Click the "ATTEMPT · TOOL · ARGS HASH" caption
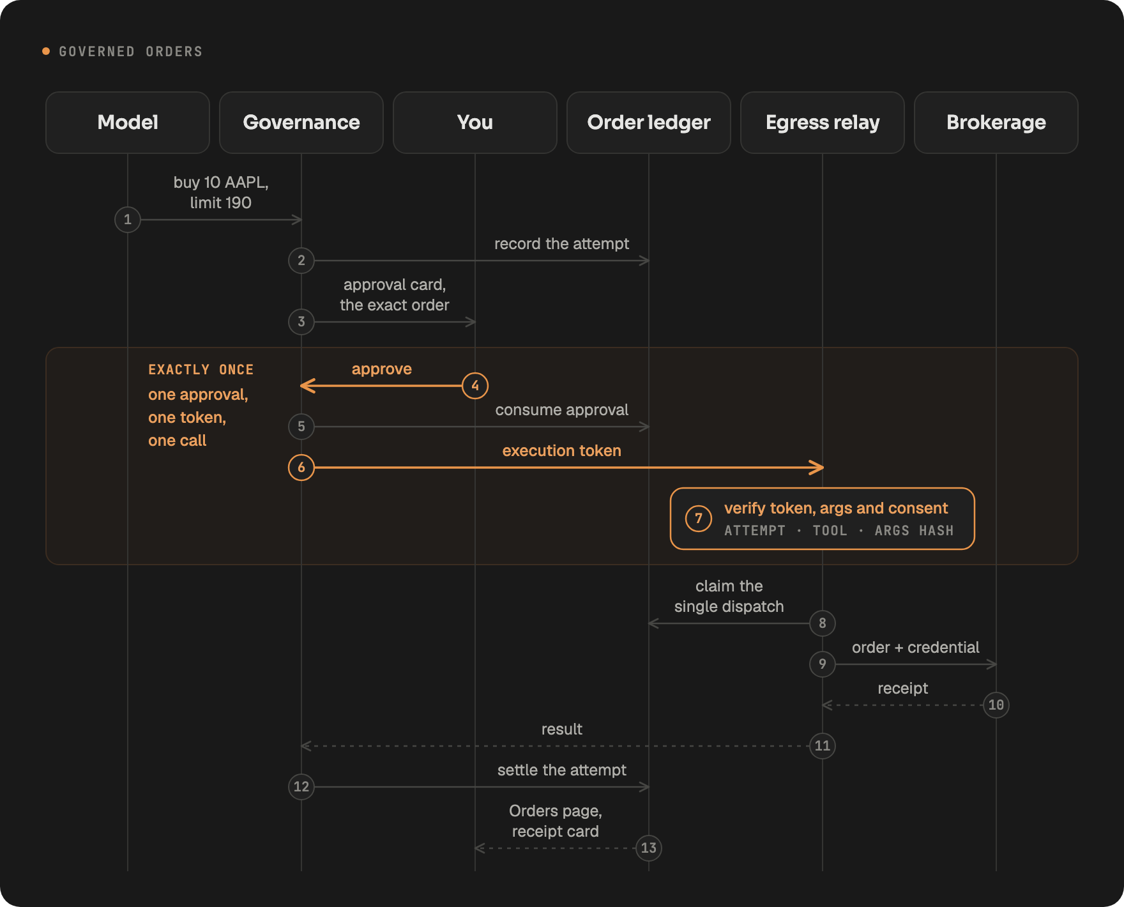The width and height of the screenshot is (1124, 907). 839,531
